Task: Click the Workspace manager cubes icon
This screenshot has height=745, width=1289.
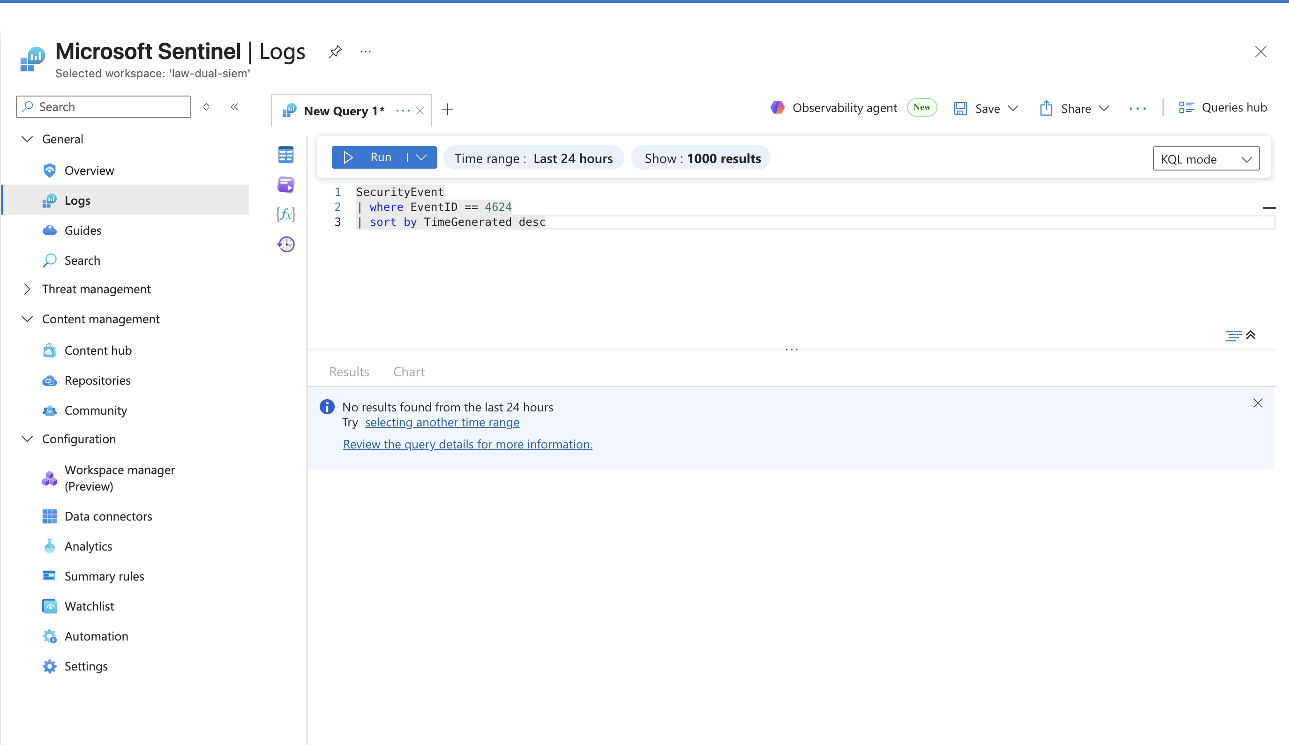Action: 50,478
